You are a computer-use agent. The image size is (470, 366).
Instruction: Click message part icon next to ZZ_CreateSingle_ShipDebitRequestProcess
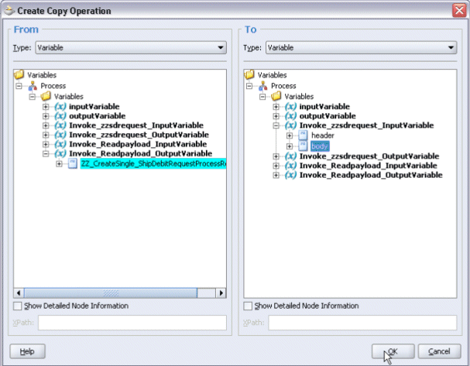(73, 163)
